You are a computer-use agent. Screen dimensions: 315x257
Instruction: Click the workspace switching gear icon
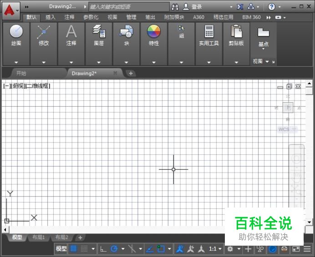230,249
